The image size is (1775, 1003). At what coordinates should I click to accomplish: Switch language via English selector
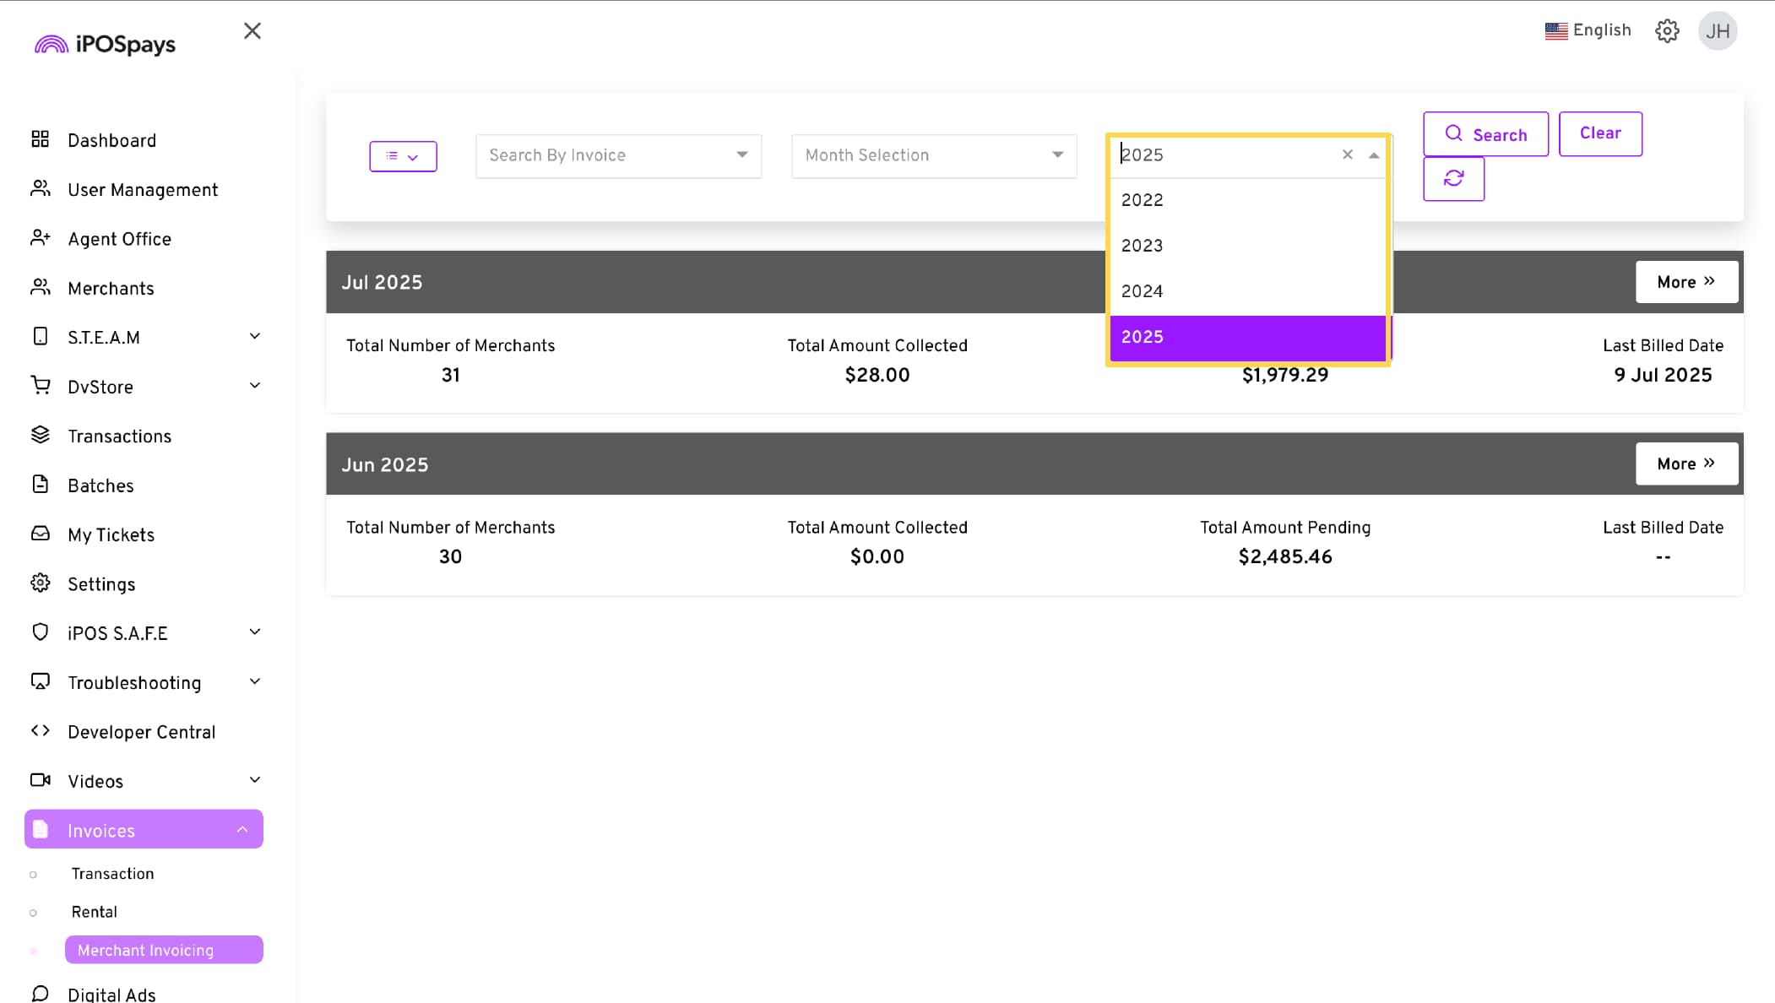(x=1588, y=30)
